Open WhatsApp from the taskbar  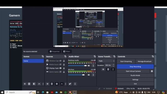coord(65,92)
